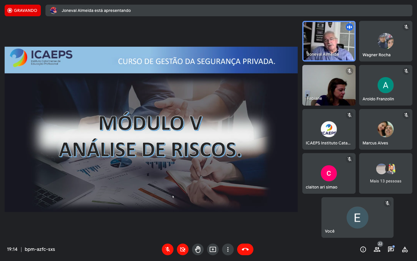Click the Joneval Almeida presenting banner
Image resolution: width=417 pixels, height=261 pixels.
click(x=228, y=10)
